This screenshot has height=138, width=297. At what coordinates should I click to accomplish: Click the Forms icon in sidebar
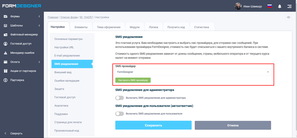6,17
